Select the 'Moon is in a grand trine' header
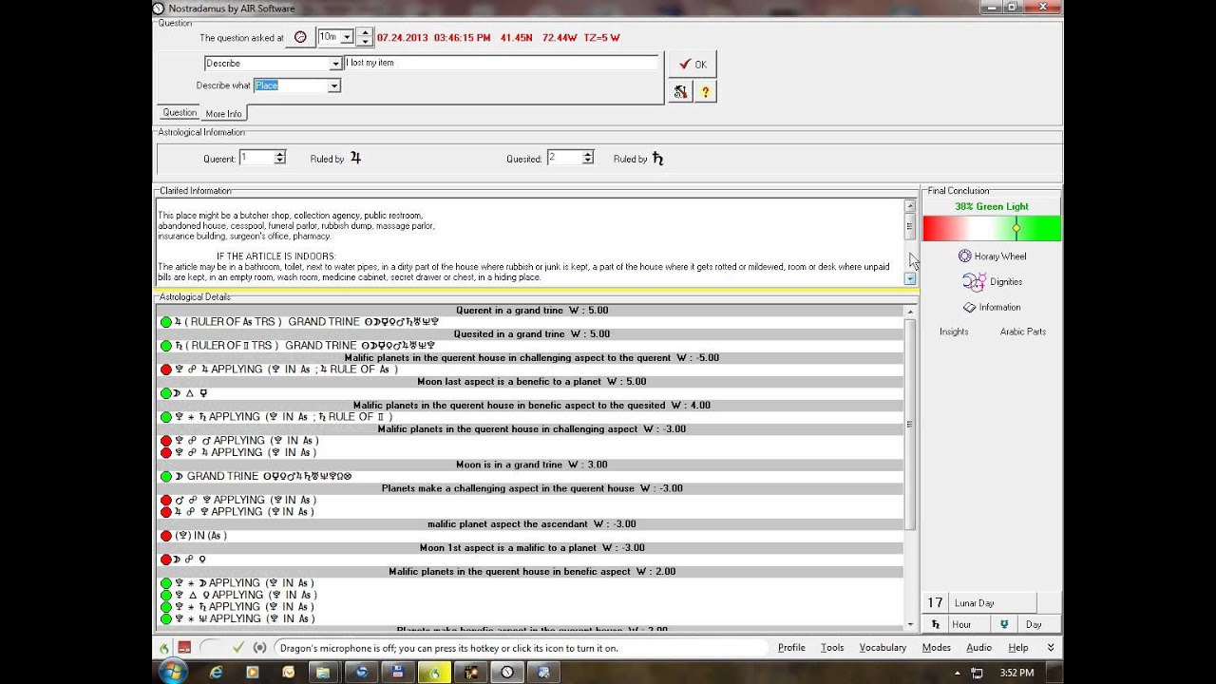Image resolution: width=1216 pixels, height=684 pixels. point(531,465)
